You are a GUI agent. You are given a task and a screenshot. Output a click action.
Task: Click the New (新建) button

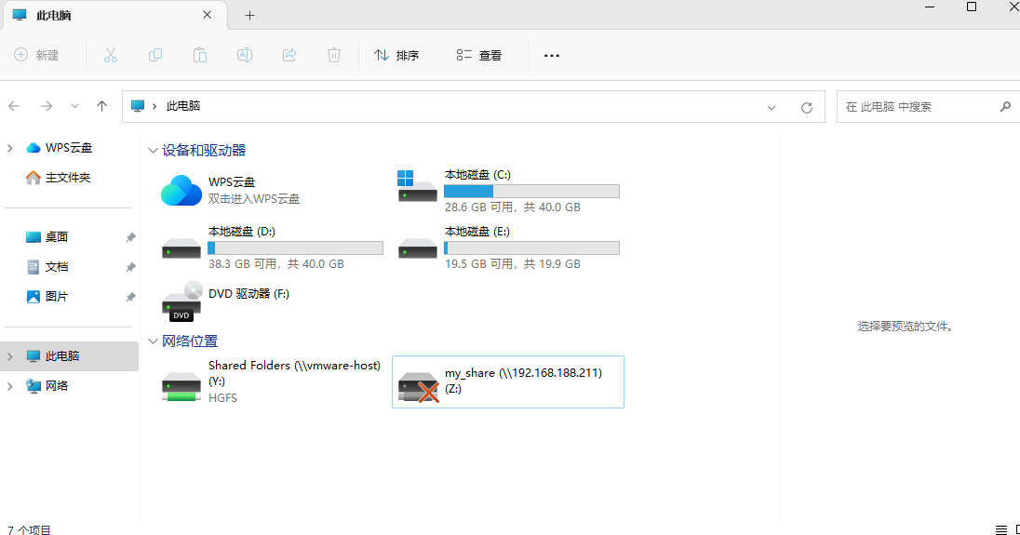point(36,55)
